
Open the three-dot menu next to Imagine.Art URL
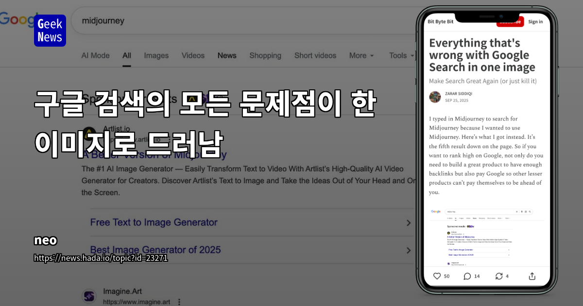pos(179,301)
